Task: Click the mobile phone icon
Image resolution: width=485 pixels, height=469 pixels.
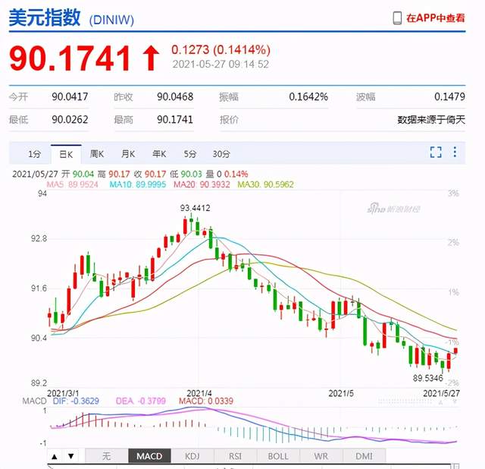Action: pyautogui.click(x=397, y=17)
